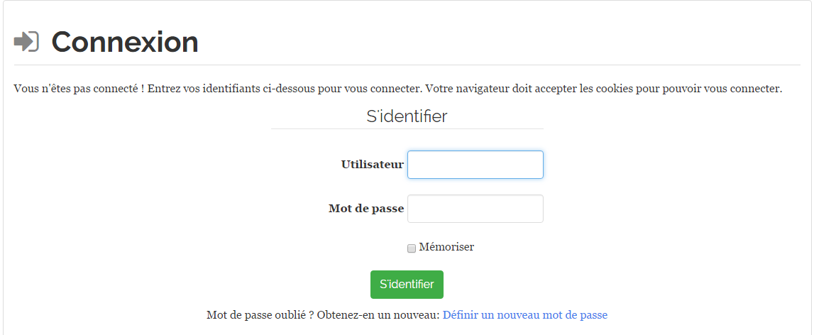814x335 pixels.
Task: Click the bold Utilisateur label
Action: coord(372,165)
